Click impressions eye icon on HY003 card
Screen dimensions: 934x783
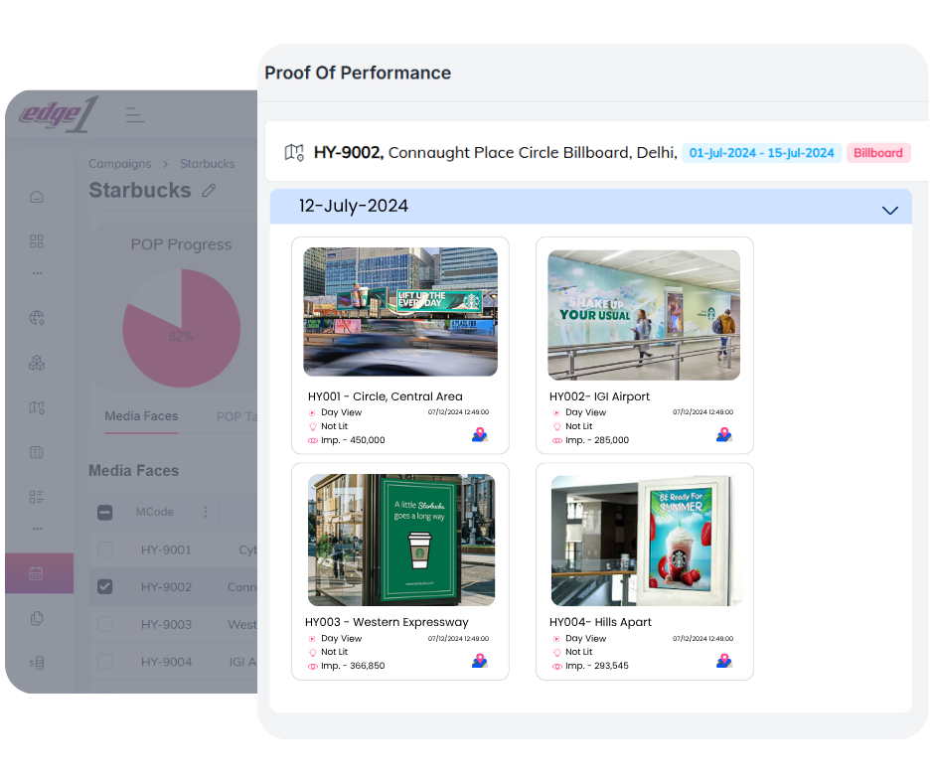point(313,667)
